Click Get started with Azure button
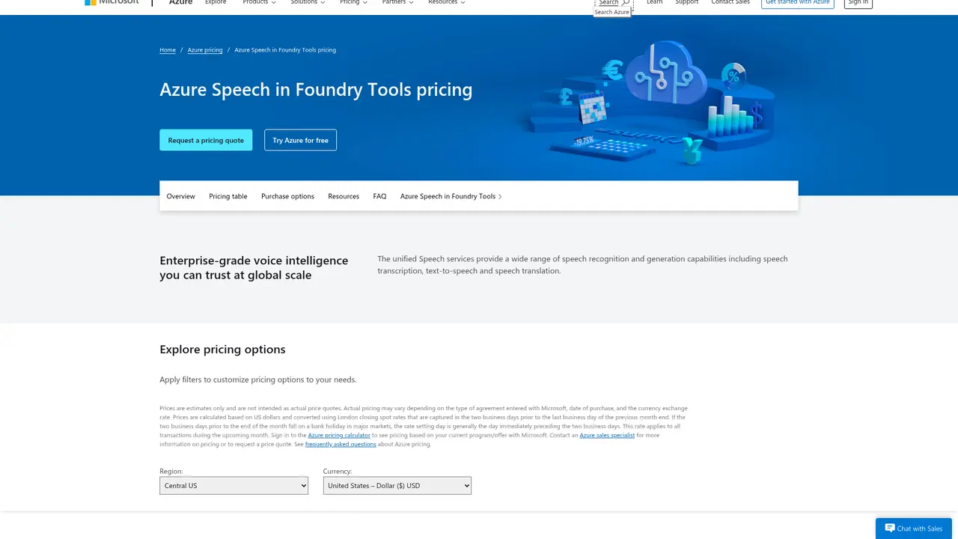Image resolution: width=958 pixels, height=539 pixels. (x=798, y=3)
